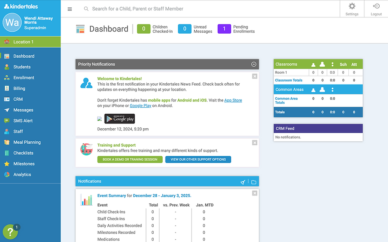Image resolution: width=388 pixels, height=242 pixels.
Task: Select Location 1 in sidebar
Action: pos(30,42)
